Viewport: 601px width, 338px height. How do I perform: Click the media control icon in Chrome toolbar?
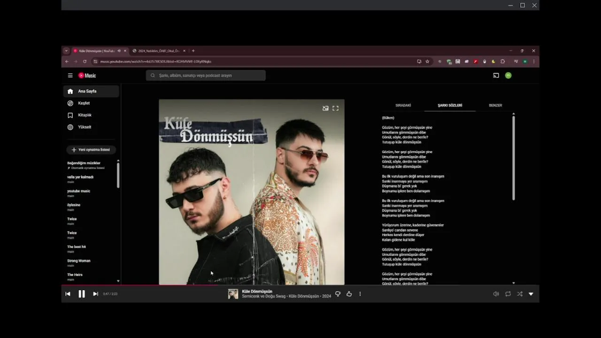pyautogui.click(x=516, y=61)
